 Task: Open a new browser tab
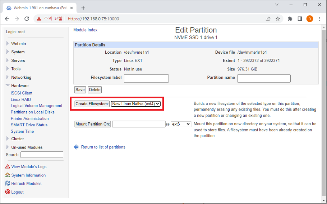pos(83,8)
